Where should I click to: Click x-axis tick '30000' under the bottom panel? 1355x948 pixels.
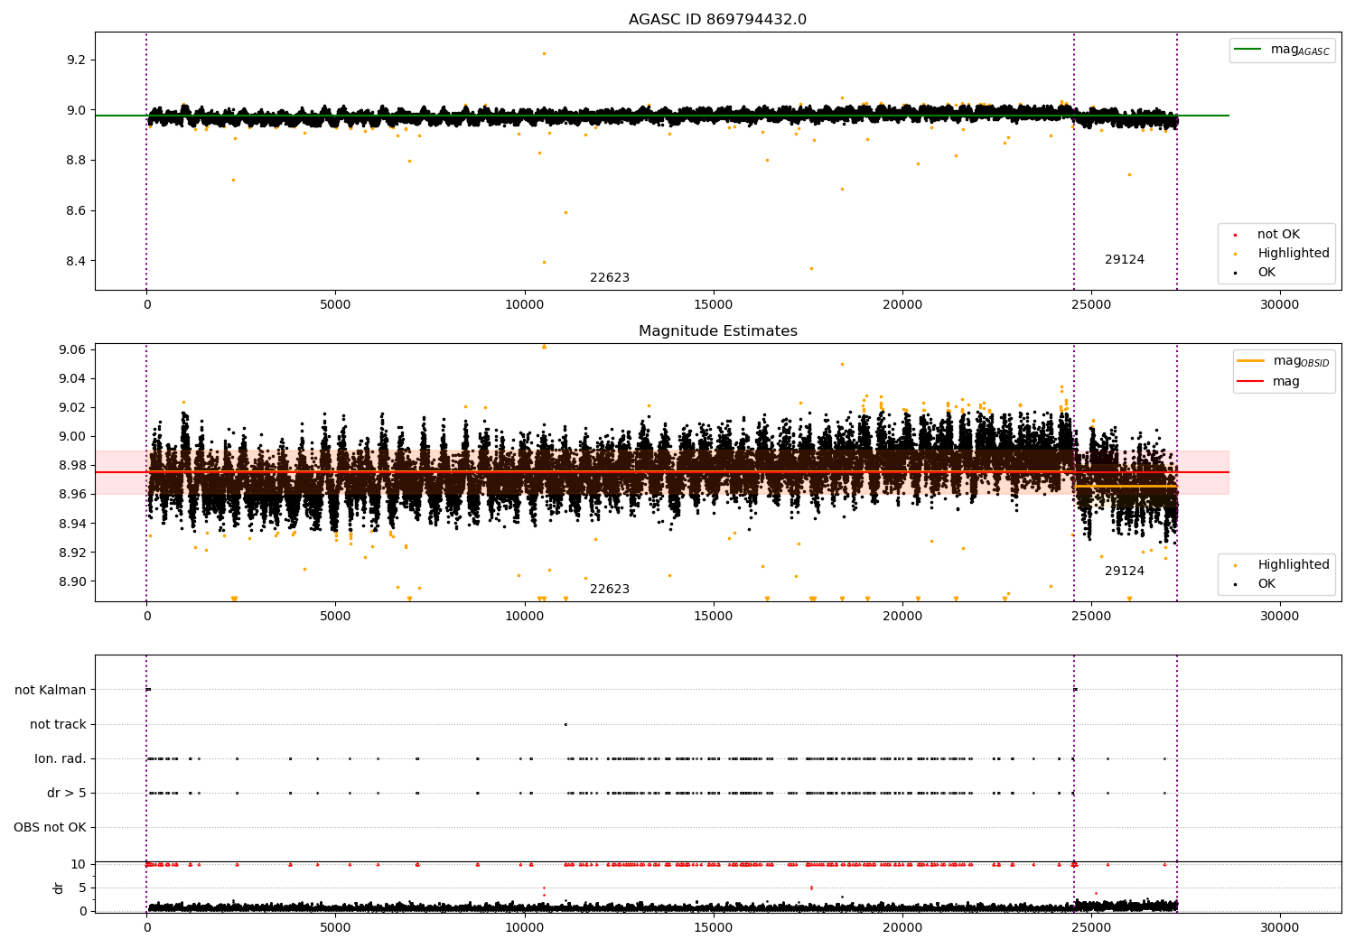pos(1280,928)
